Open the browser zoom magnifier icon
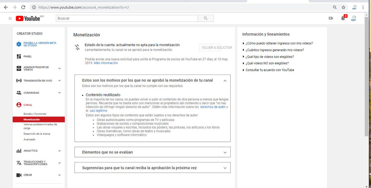The image size is (371, 188). pos(335,7)
